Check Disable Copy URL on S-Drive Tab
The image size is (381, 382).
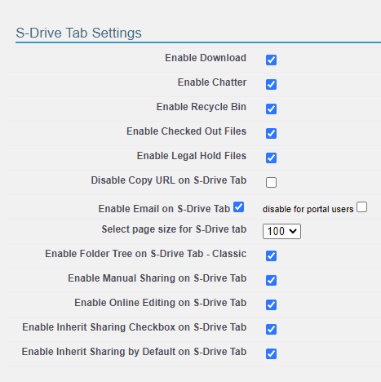click(271, 182)
